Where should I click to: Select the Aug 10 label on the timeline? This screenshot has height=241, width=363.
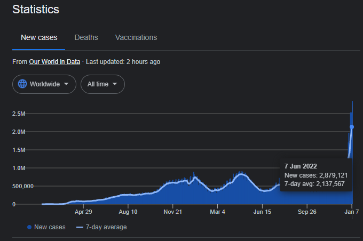(x=128, y=212)
